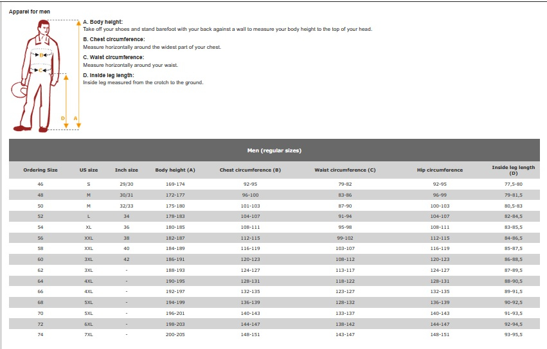Viewport: 547px width, 349px height.
Task: Click 'Inside leg length (D)' column header
Action: tap(513, 170)
